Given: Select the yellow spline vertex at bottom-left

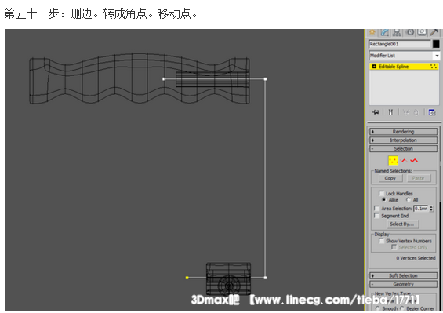Looking at the screenshot, I should pos(187,278).
